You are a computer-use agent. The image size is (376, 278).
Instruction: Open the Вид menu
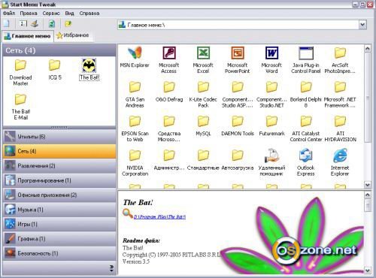[69, 14]
